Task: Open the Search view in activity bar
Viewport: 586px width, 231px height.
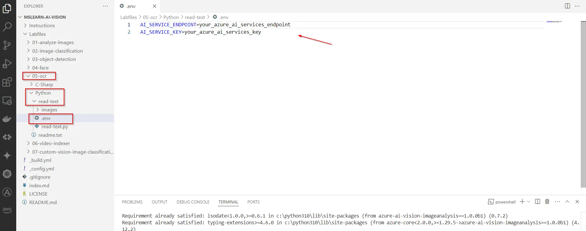Action: (x=7, y=27)
